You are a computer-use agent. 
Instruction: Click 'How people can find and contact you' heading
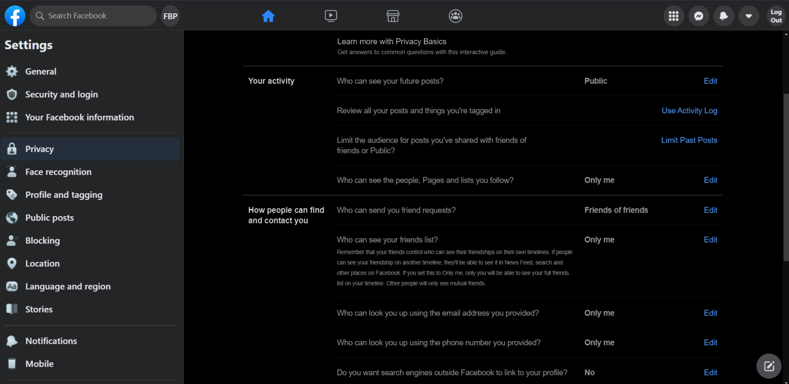click(x=286, y=215)
